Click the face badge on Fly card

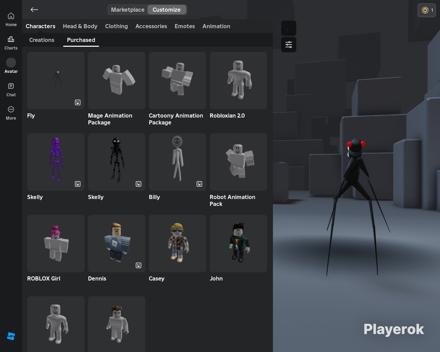point(78,102)
